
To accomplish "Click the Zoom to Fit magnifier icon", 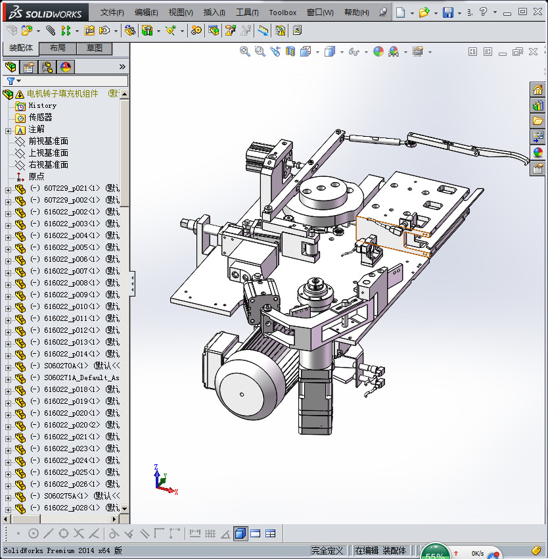I will (244, 51).
